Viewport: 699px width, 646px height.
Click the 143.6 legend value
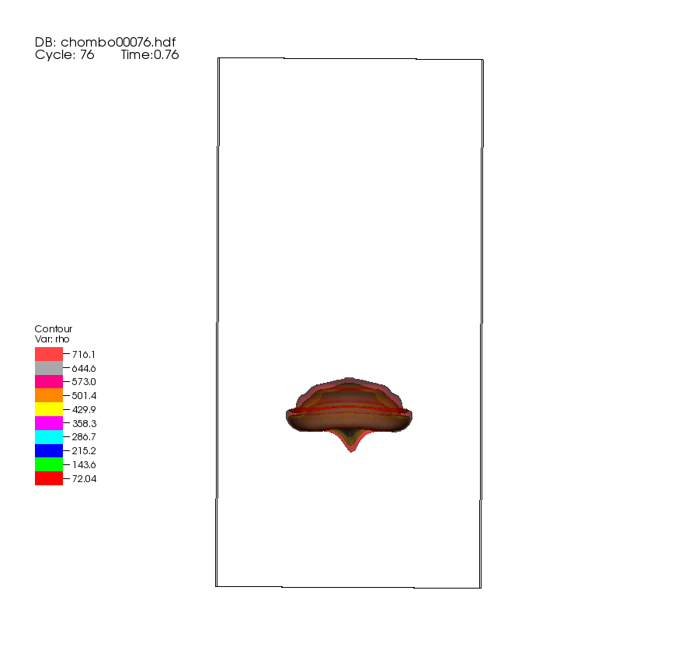tap(84, 464)
